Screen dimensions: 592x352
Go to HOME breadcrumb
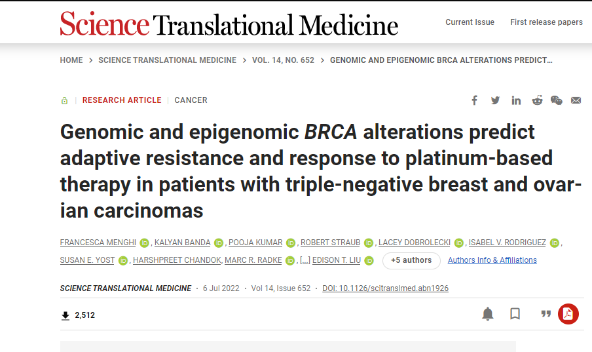click(71, 60)
